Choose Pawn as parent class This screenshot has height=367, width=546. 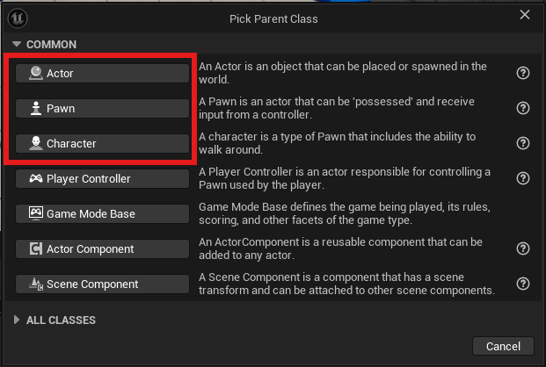(x=102, y=108)
